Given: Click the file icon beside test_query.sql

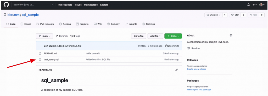Looking at the screenshot, I should point(40,60).
